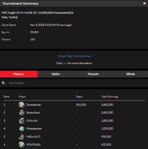Open Nit2winit72's avatar picture
Viewport: 148px width, 149px height.
pyautogui.click(x=22, y=137)
